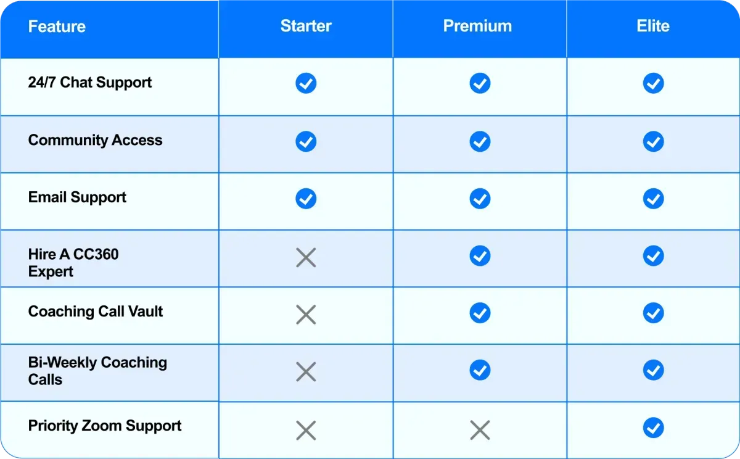Click the Starter checkmark for Email Support
This screenshot has height=459, width=740.
306,198
